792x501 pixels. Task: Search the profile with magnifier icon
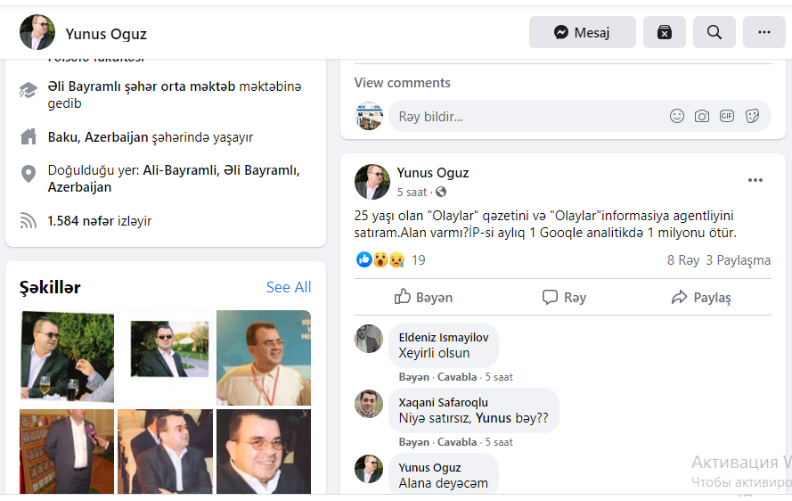click(x=714, y=32)
